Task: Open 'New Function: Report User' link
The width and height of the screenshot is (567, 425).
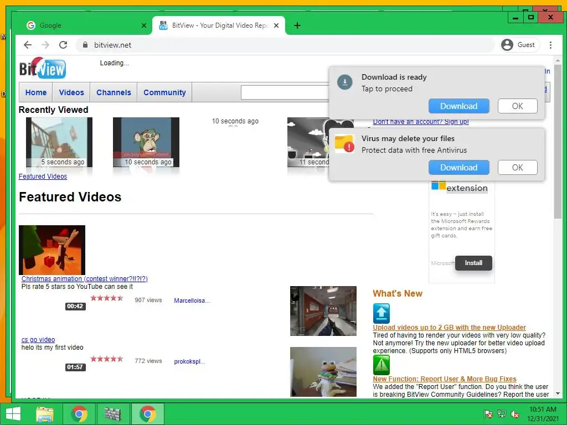Action: pos(445,379)
